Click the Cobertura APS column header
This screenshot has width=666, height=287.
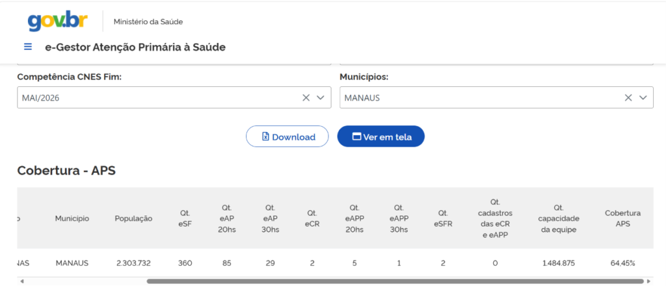point(622,218)
